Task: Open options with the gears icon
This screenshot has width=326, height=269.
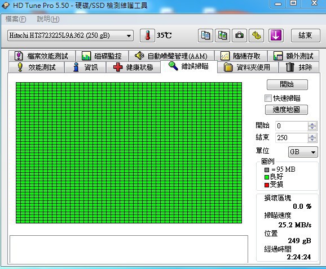Action: tap(257, 35)
